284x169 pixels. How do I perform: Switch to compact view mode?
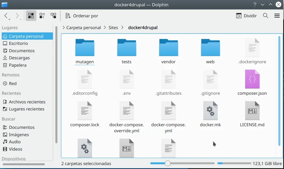pyautogui.click(x=42, y=16)
